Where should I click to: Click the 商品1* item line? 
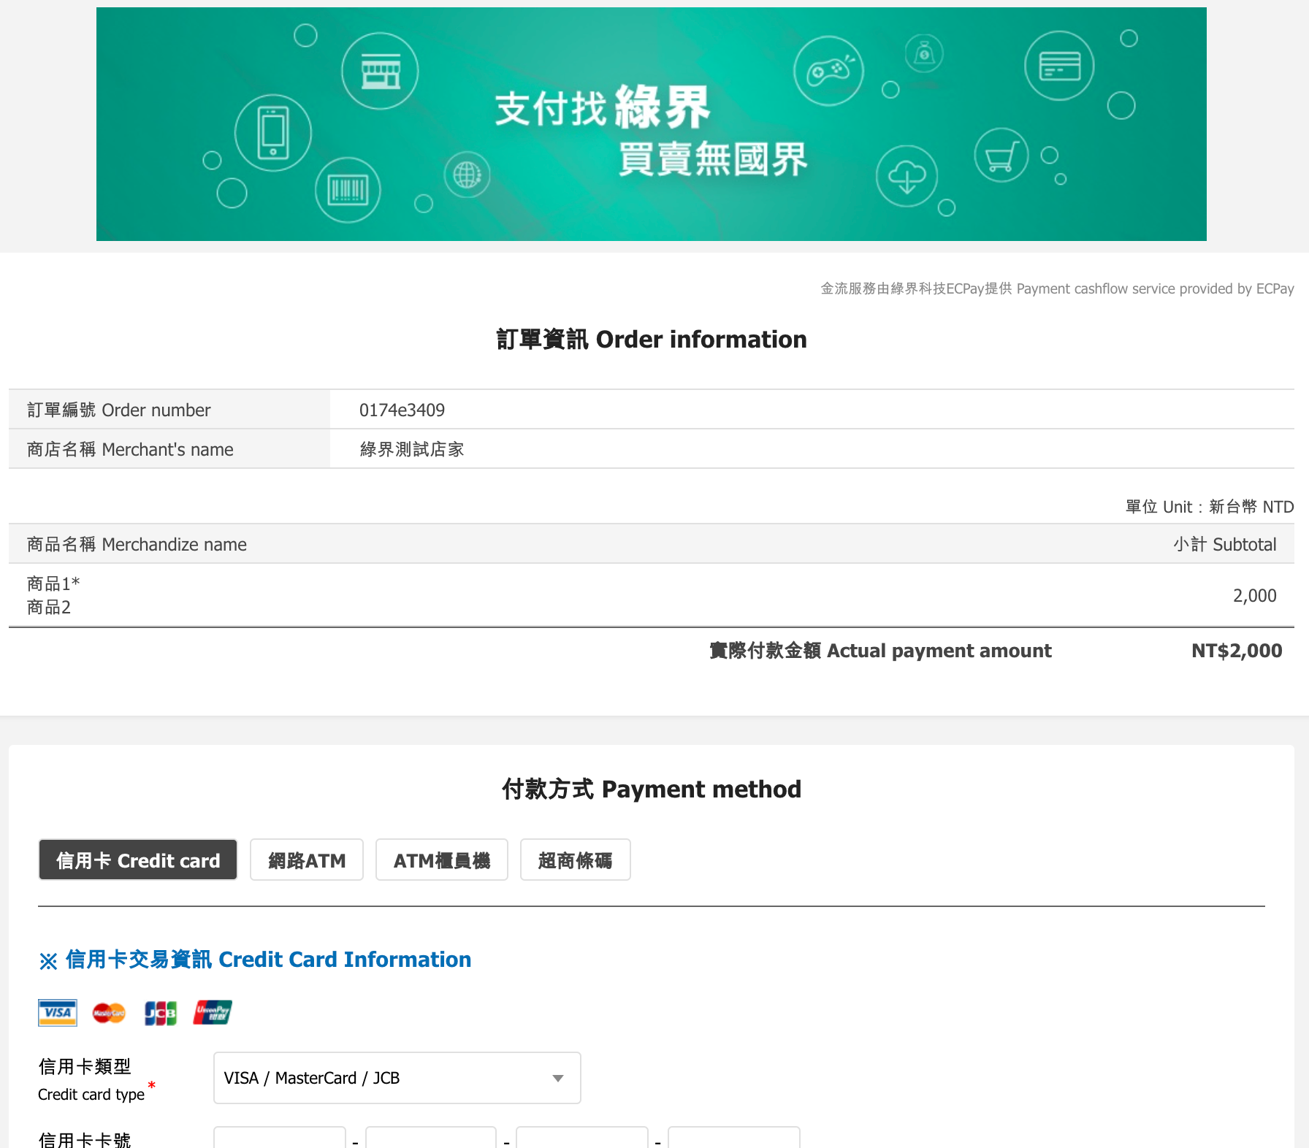click(53, 583)
